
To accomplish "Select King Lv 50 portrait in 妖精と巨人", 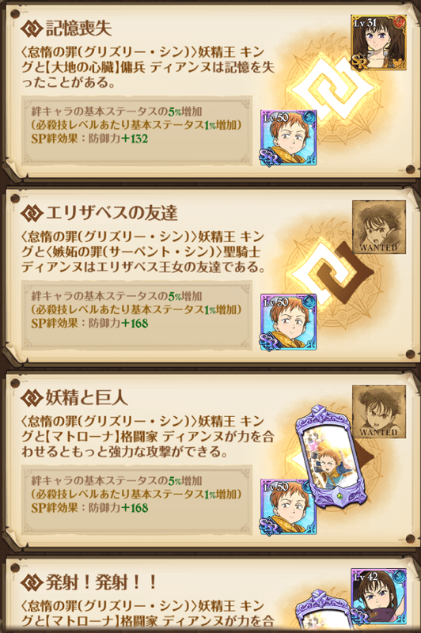I will point(288,507).
